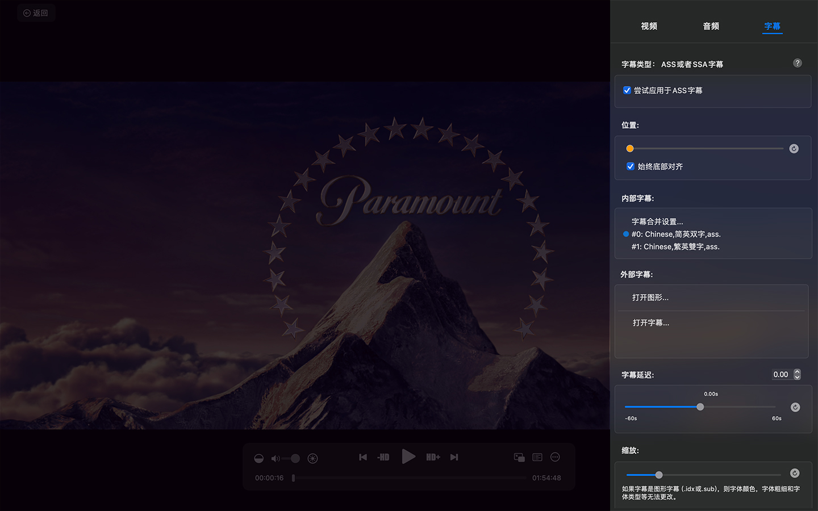The image size is (818, 511).
Task: Switch to the 音频 tab
Action: pyautogui.click(x=711, y=26)
